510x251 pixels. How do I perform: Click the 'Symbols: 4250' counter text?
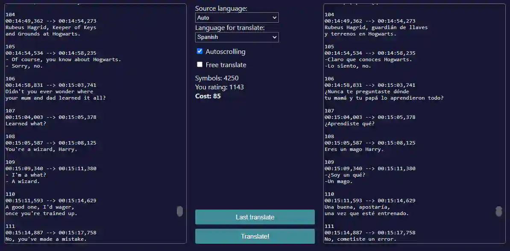217,78
